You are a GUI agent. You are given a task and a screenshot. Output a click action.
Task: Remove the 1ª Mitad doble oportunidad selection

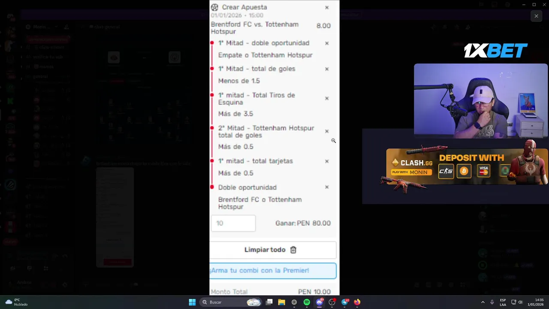tap(327, 43)
